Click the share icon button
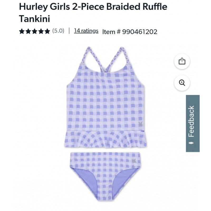Screen dimensions: 211x211 click(x=182, y=61)
